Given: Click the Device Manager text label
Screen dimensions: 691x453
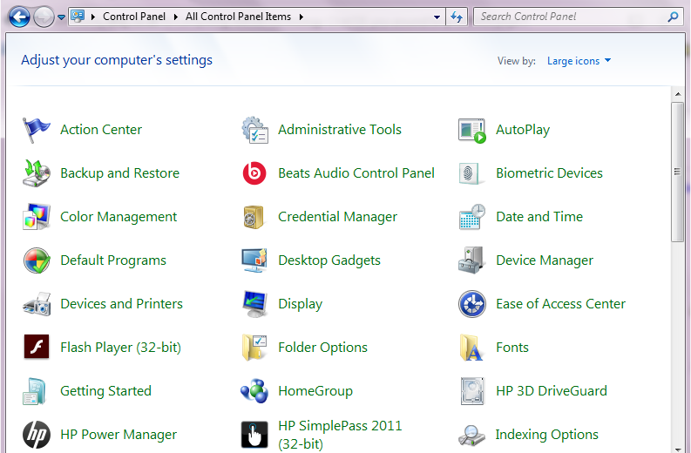Looking at the screenshot, I should [545, 260].
